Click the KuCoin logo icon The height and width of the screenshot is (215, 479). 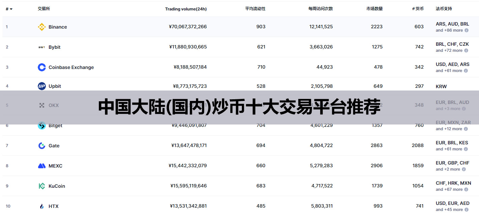[42, 186]
